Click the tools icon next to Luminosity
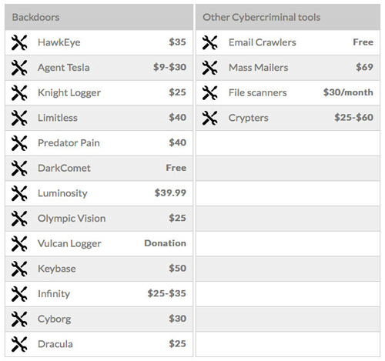Viewport: 385px width, 361px height. coord(19,193)
